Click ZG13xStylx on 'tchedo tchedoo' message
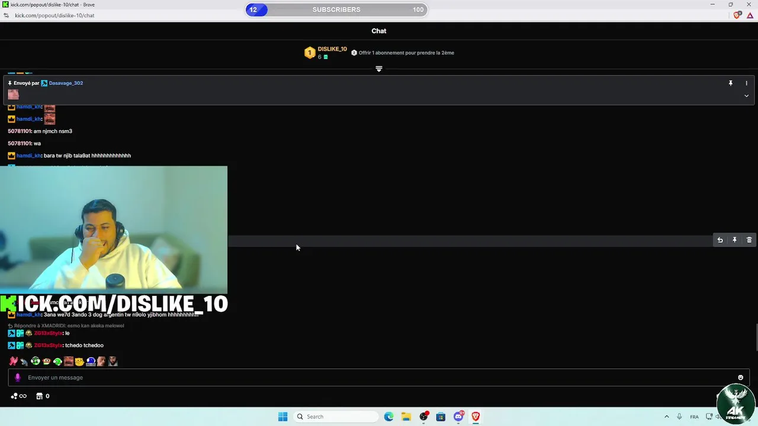758x426 pixels. coord(48,346)
